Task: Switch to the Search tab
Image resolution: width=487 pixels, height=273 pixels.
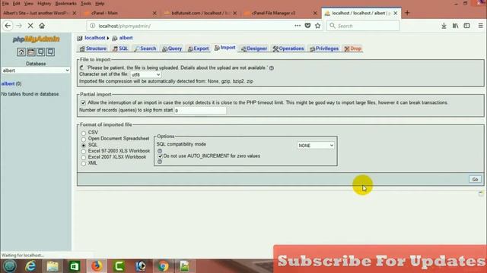Action: click(x=145, y=49)
